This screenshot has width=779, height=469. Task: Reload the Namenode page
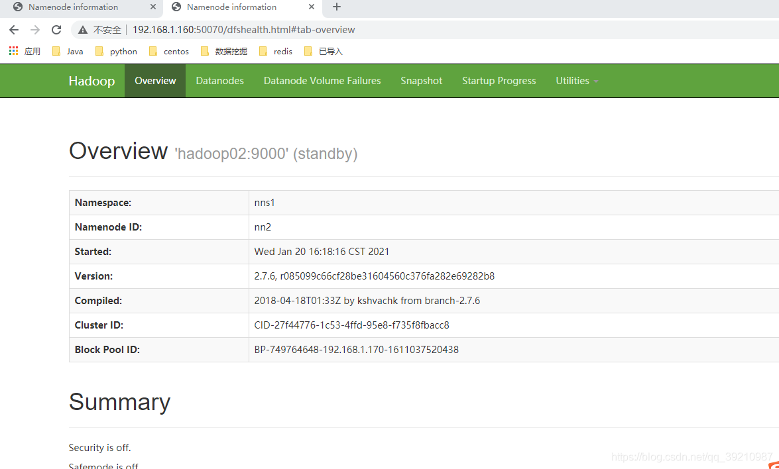coord(56,30)
